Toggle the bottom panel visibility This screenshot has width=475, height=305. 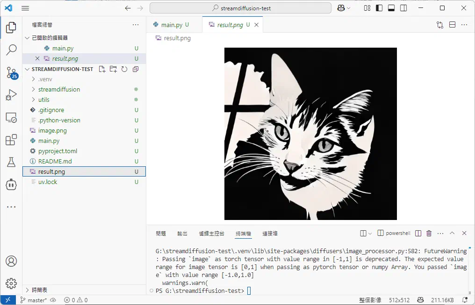pyautogui.click(x=392, y=8)
